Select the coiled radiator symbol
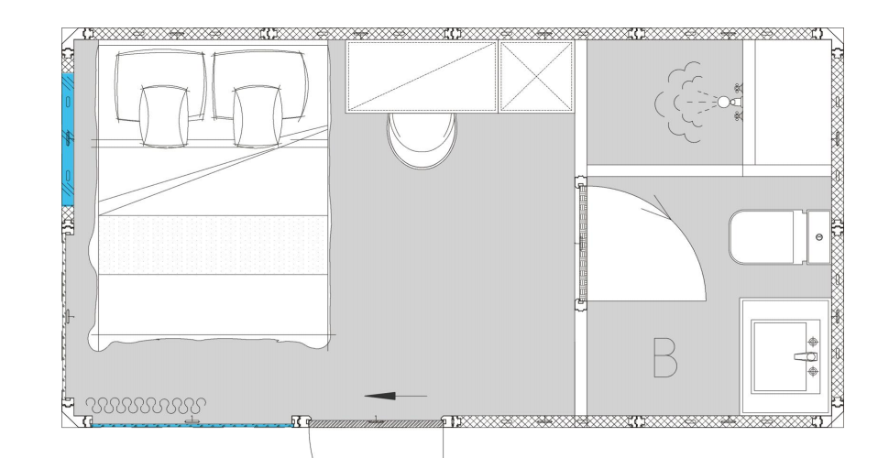Image resolution: width=889 pixels, height=458 pixels. tap(147, 404)
